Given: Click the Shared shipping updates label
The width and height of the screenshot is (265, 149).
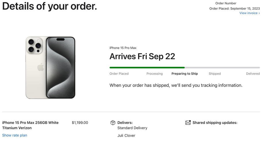Looking at the screenshot, I should tap(215, 123).
